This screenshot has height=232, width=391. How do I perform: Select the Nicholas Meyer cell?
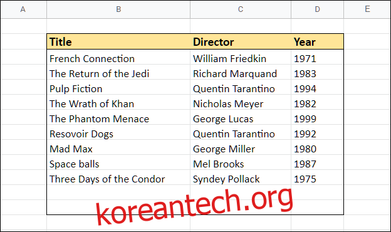click(241, 104)
